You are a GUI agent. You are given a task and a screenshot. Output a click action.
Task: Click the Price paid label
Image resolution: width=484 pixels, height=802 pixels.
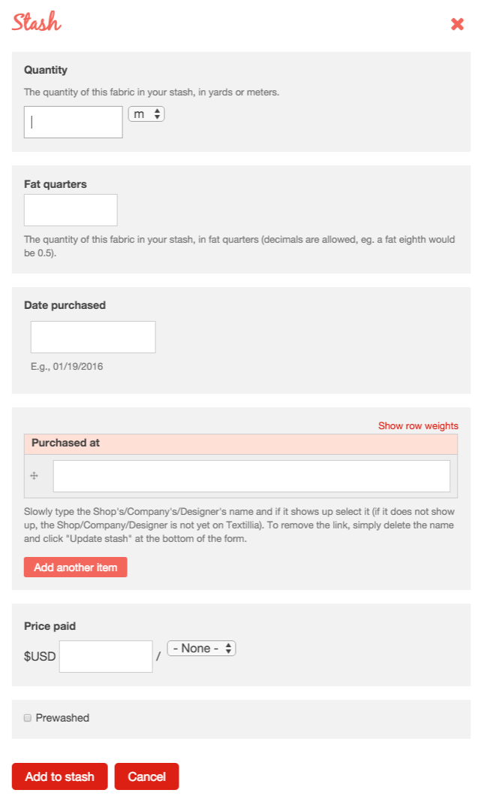(50, 626)
